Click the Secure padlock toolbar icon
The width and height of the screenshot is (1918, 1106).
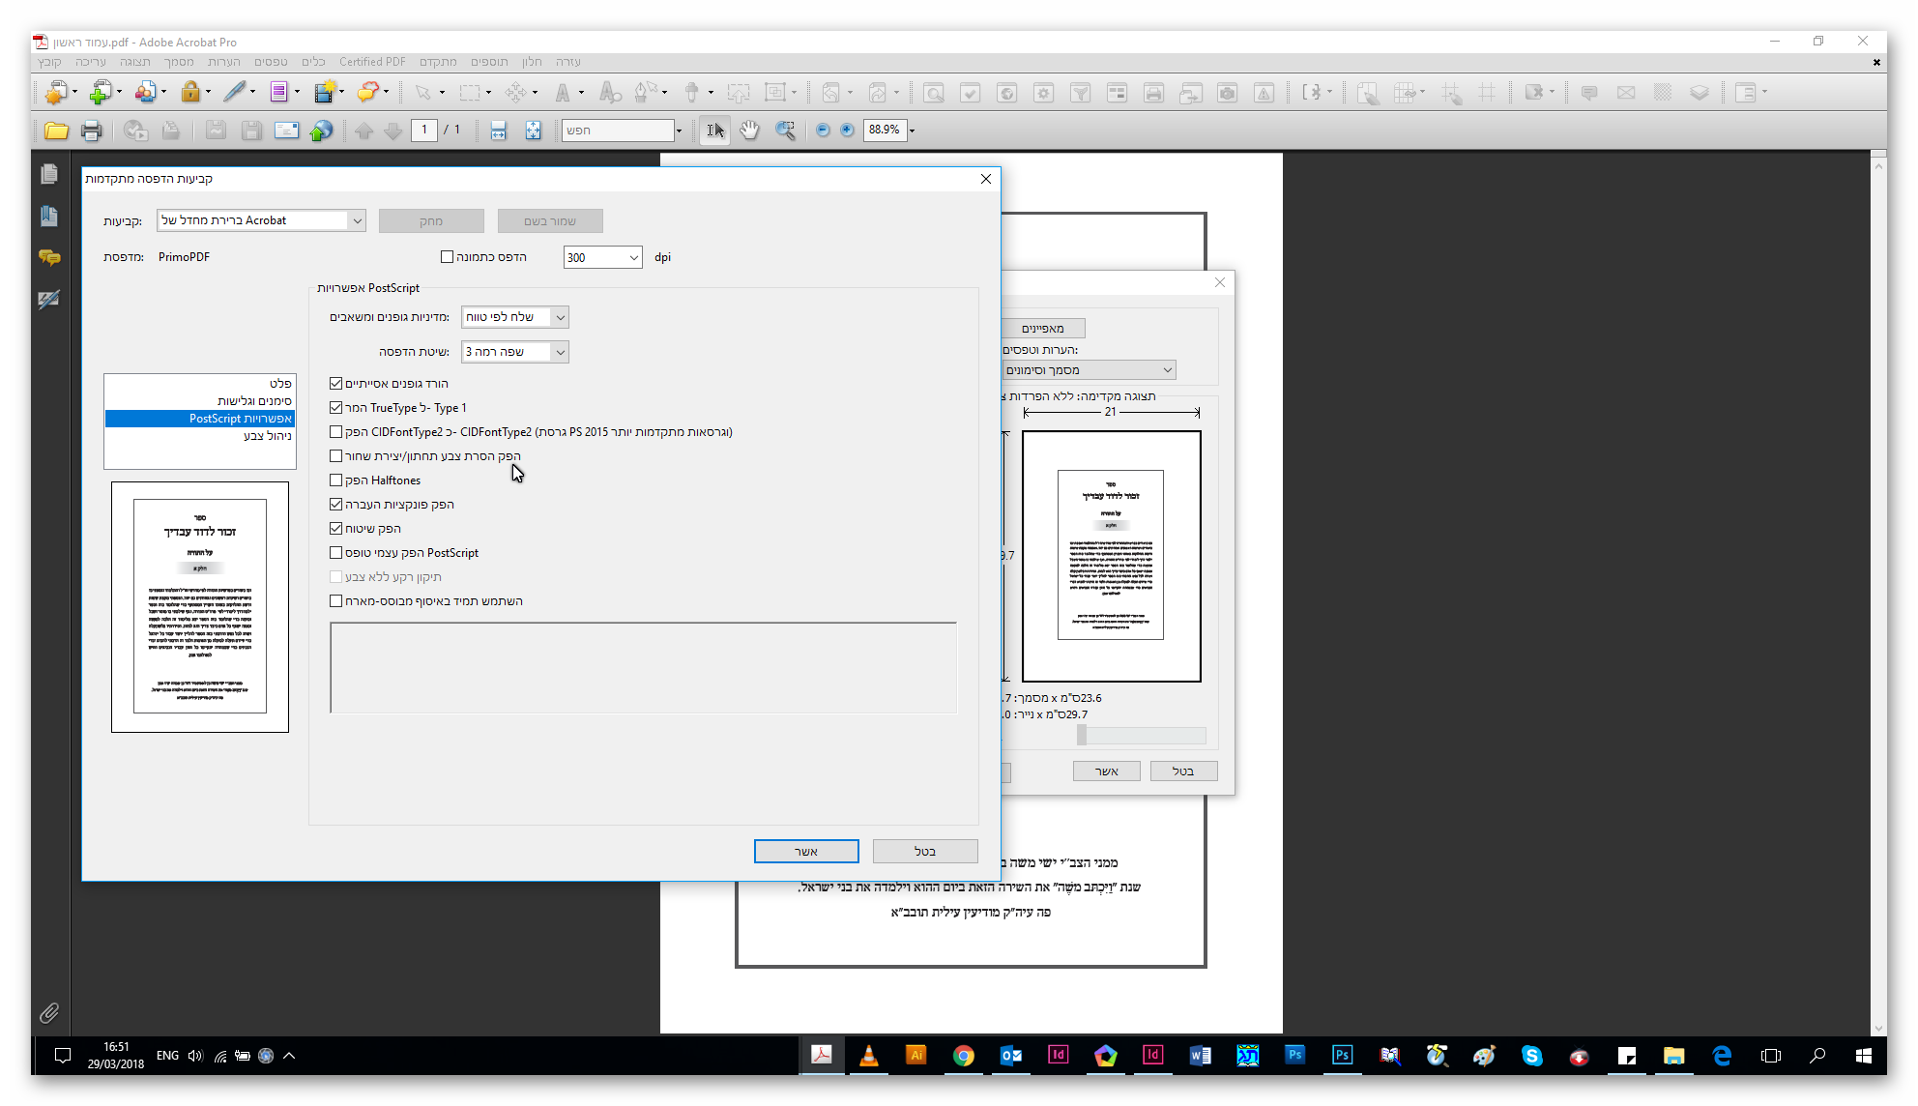pyautogui.click(x=190, y=93)
